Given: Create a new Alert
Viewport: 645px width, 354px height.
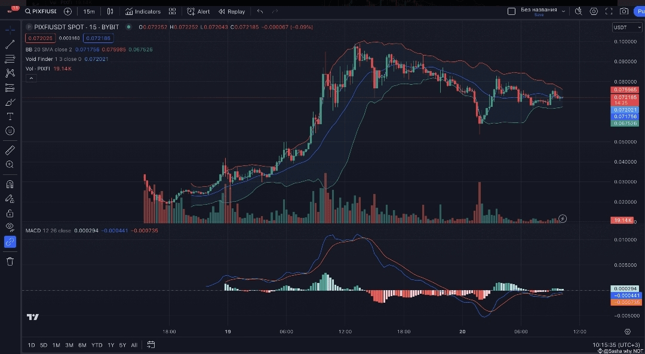Looking at the screenshot, I should (x=198, y=11).
